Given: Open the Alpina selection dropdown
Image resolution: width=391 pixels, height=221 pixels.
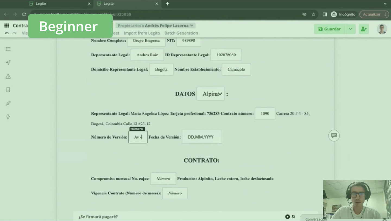Looking at the screenshot, I should [211, 94].
